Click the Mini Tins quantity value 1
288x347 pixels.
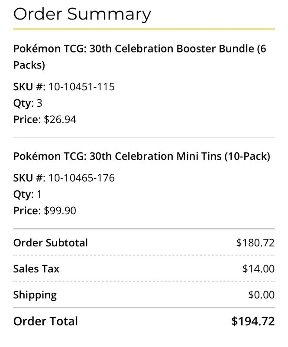[39, 194]
